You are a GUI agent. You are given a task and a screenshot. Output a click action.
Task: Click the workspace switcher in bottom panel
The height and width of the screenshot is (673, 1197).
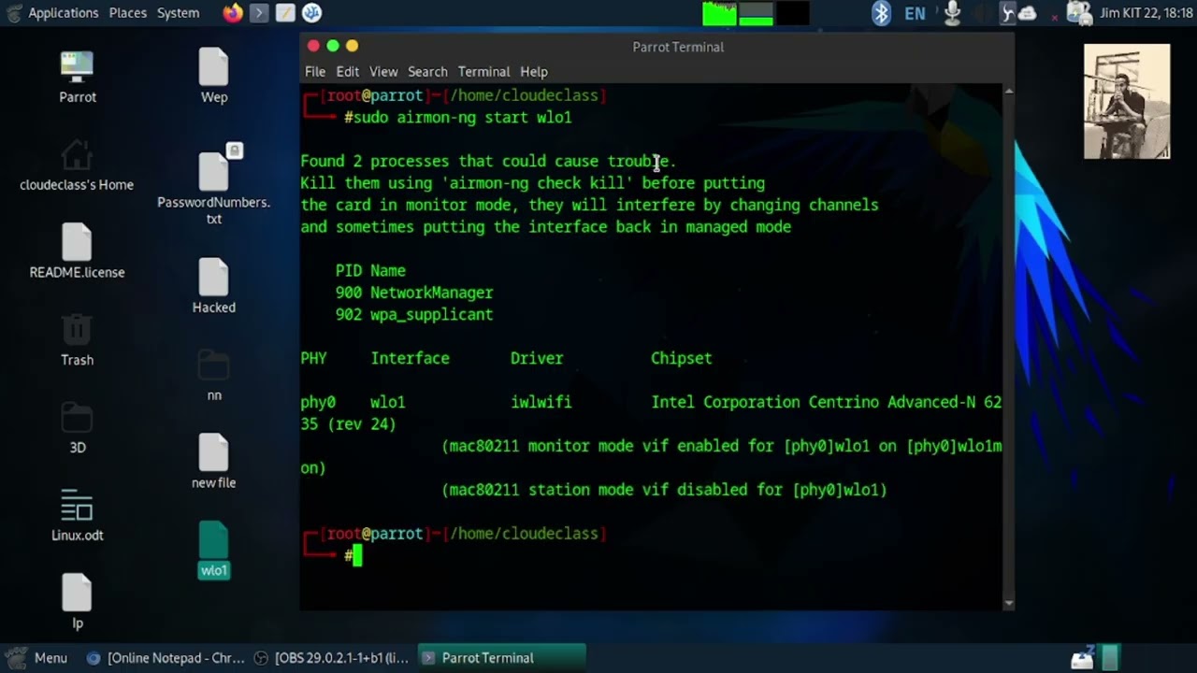click(x=1109, y=658)
